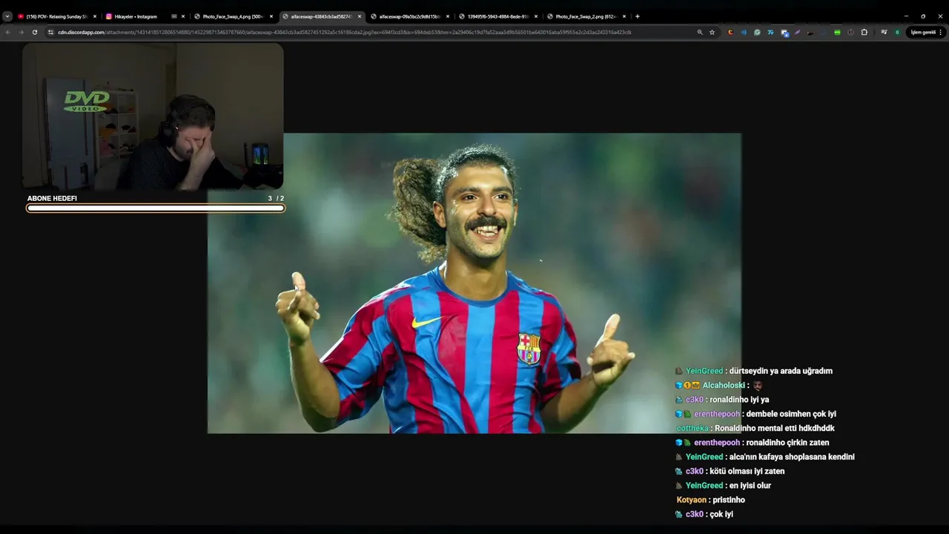Click the streamer webcam overlay

pyautogui.click(x=153, y=116)
